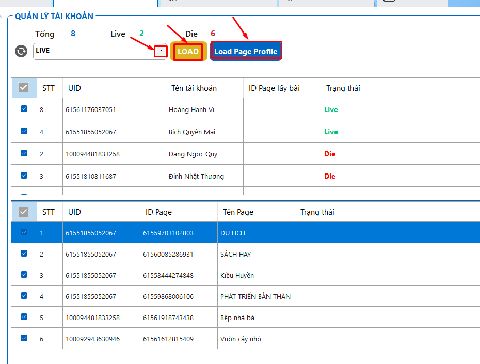Click the Tên Page column header
Viewport: 480px width, 364px height.
256,212
